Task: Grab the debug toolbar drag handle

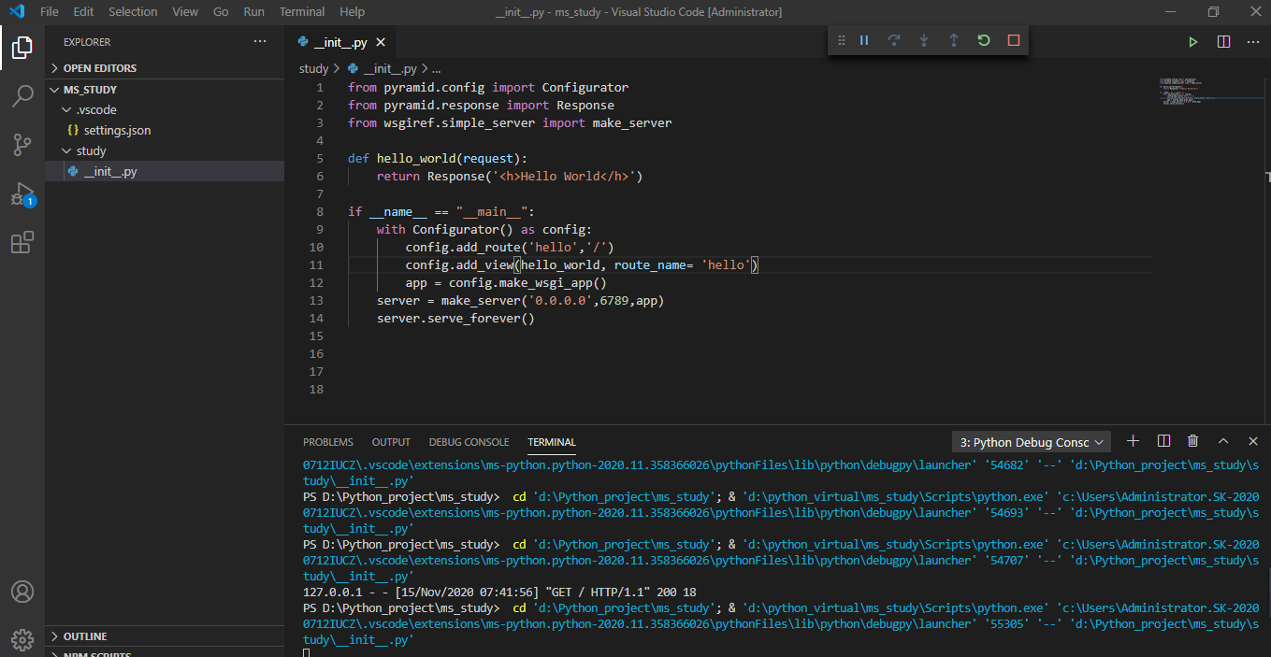Action: coord(842,40)
